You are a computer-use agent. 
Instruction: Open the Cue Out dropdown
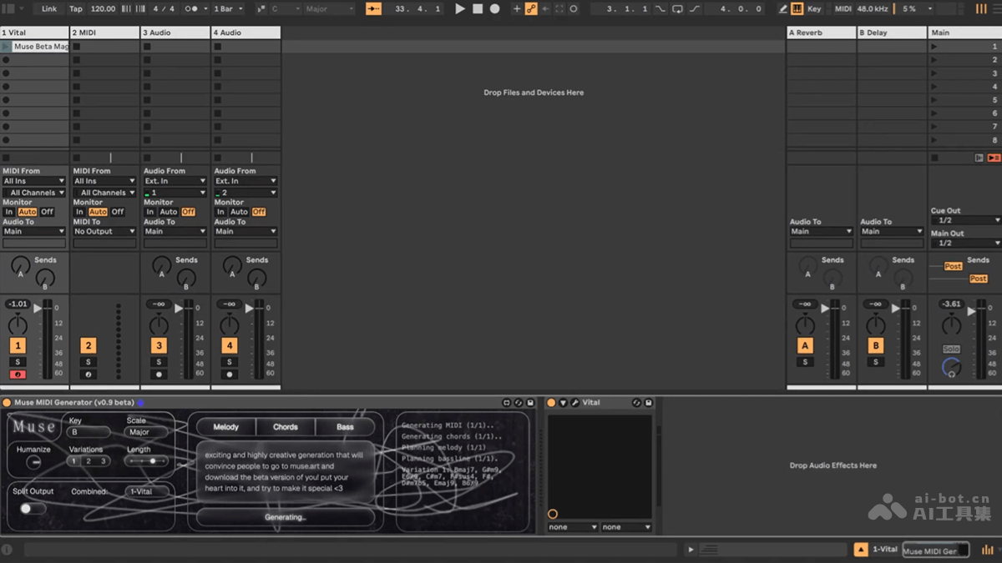point(964,220)
